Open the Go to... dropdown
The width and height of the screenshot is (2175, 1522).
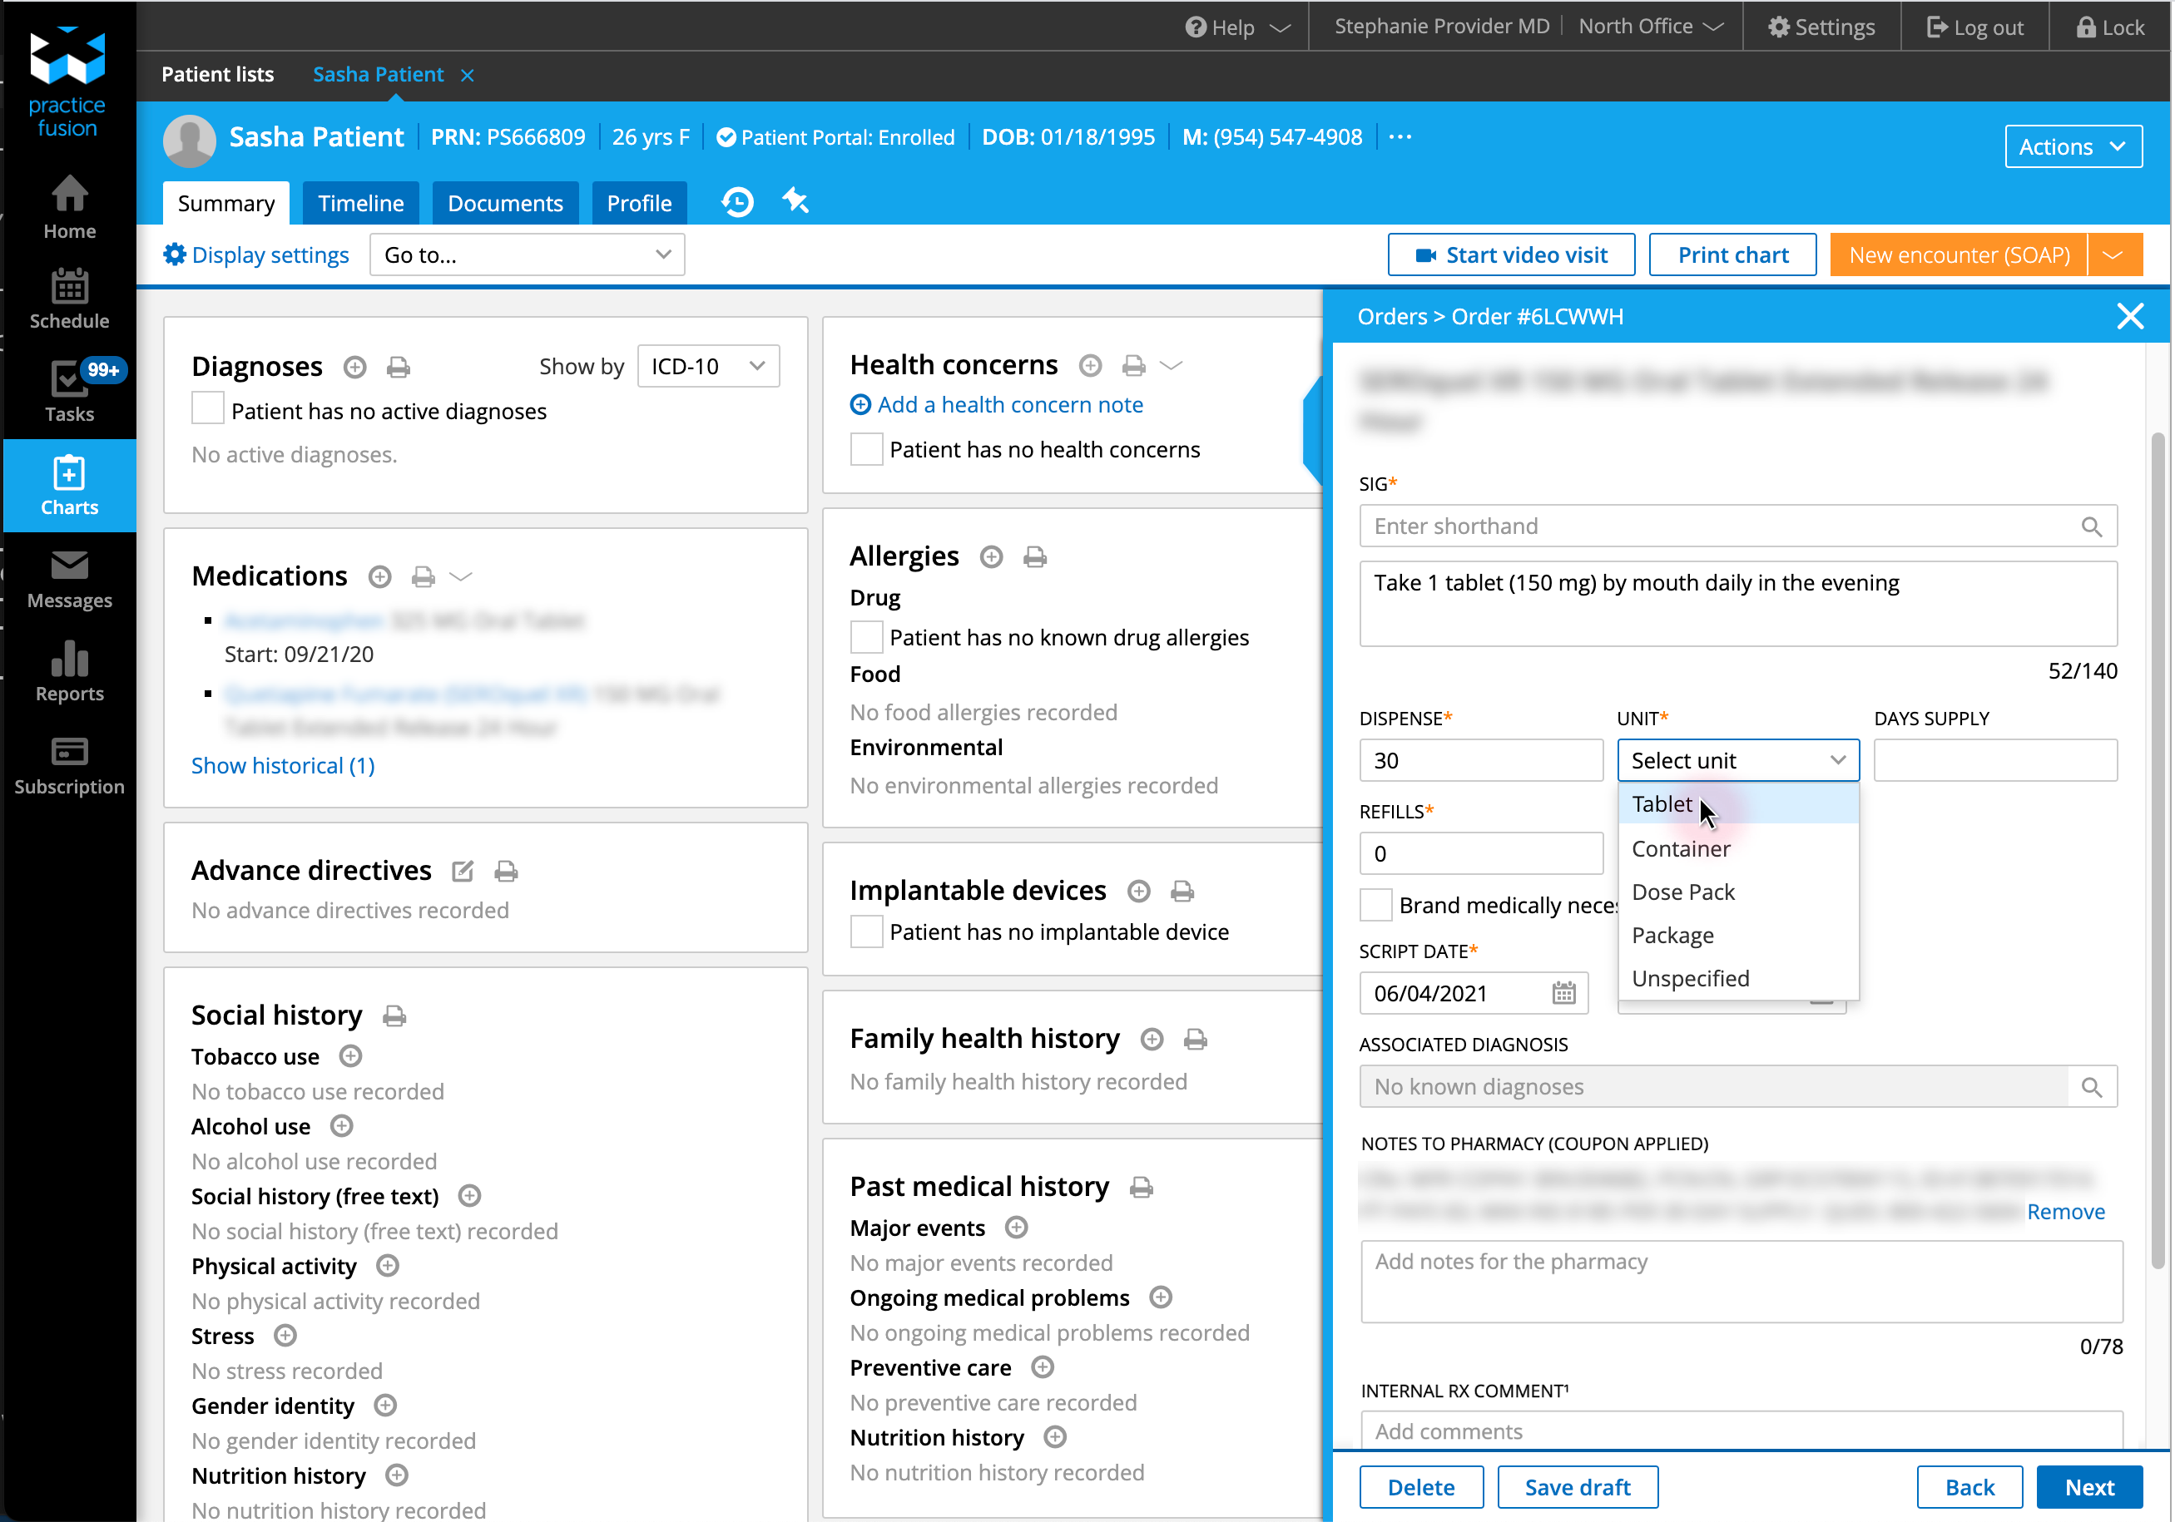(x=527, y=254)
